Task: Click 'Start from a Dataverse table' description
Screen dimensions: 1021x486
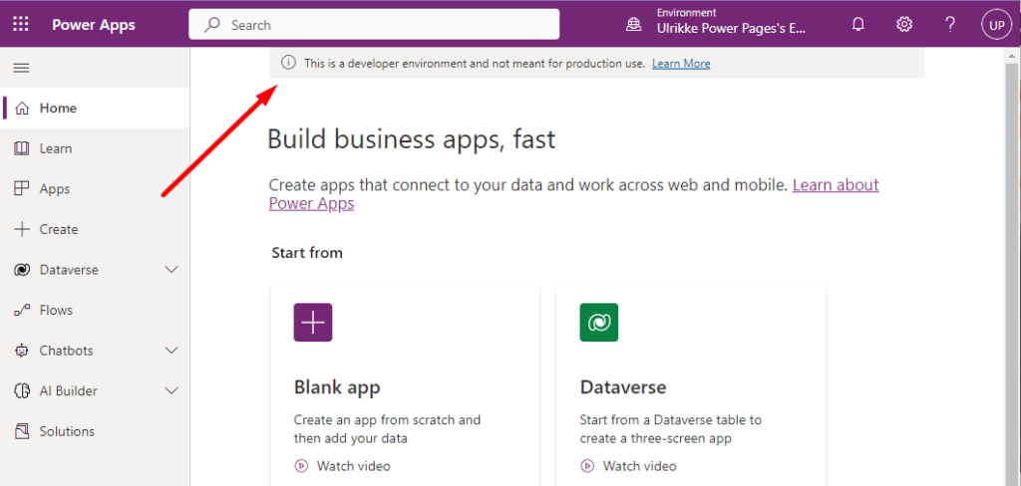Action: click(x=671, y=429)
